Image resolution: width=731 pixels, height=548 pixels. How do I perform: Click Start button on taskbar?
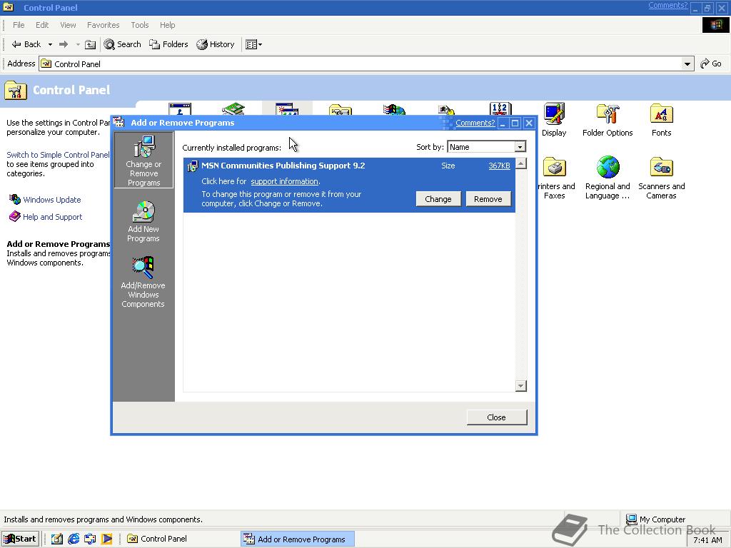coord(20,539)
